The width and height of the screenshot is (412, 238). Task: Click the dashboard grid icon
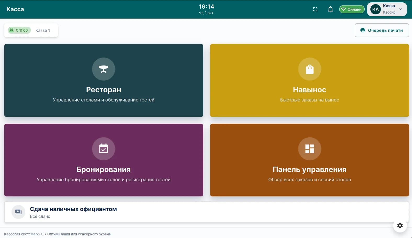tap(310, 149)
